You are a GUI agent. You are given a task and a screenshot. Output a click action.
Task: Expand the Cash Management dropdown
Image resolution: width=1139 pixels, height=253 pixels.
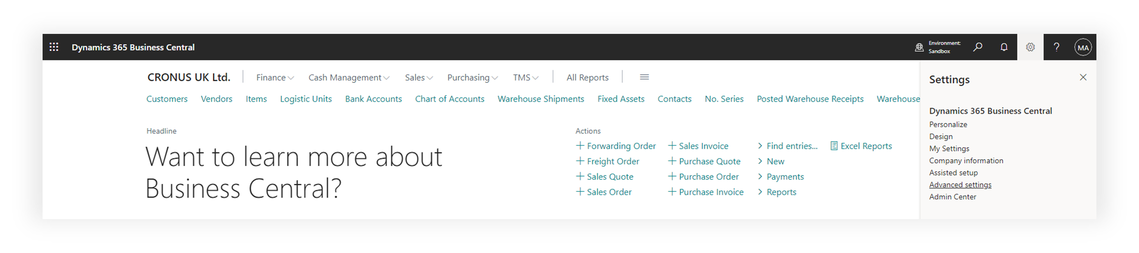pos(349,77)
